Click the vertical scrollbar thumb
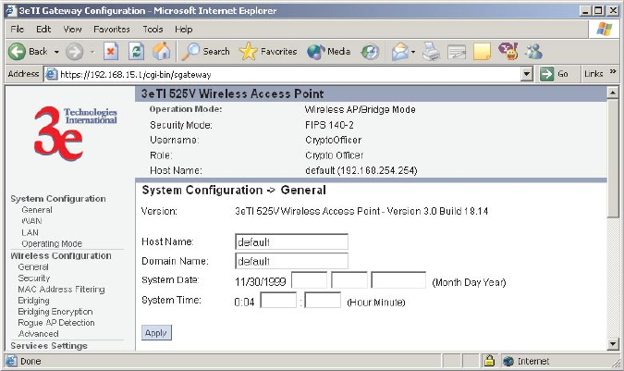The height and width of the screenshot is (371, 624). point(613,158)
